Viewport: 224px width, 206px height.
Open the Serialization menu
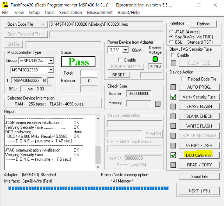point(70,13)
